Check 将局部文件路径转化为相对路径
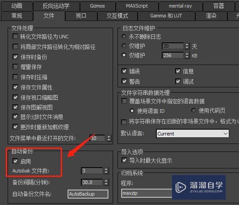The width and height of the screenshot is (239, 205). point(15,46)
